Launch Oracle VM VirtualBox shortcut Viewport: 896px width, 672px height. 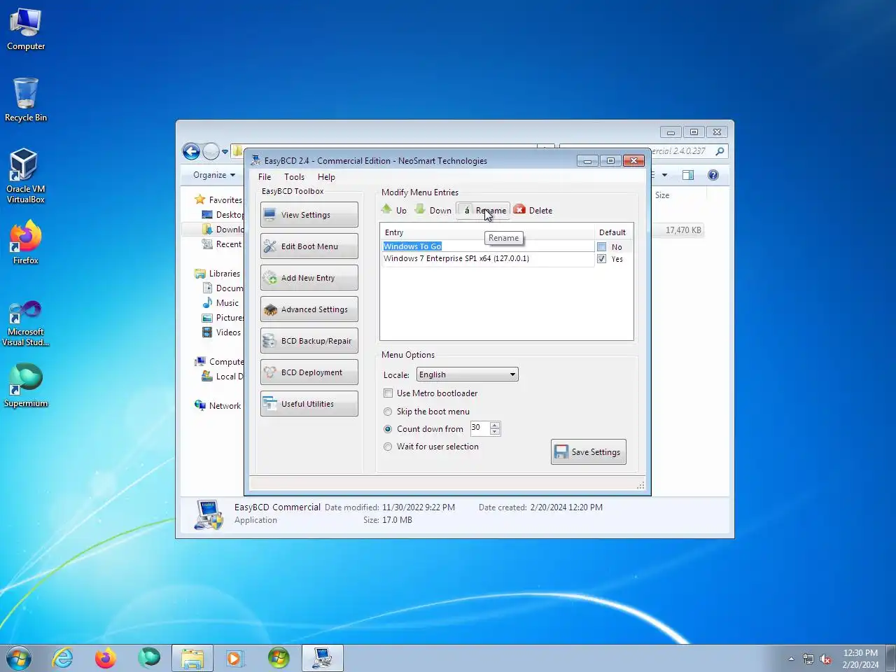click(x=26, y=176)
